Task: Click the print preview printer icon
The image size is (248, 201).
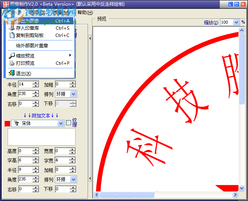Action: [x=12, y=63]
